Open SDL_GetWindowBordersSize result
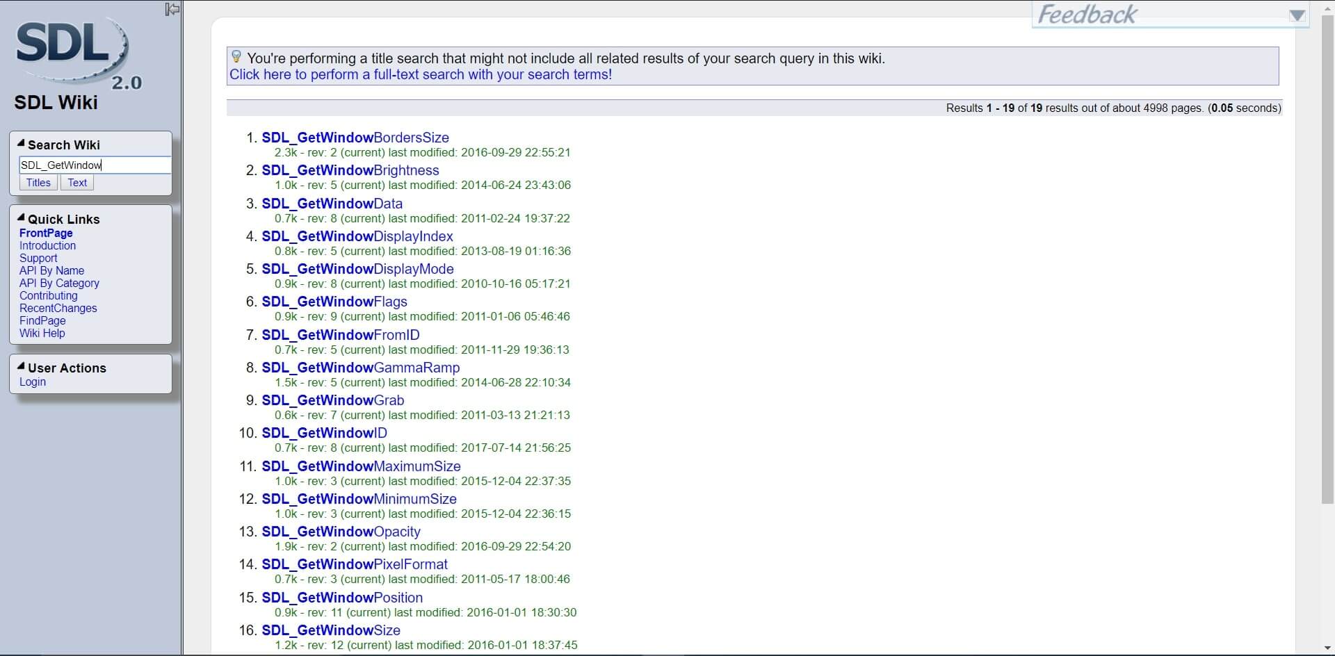 [x=355, y=138]
